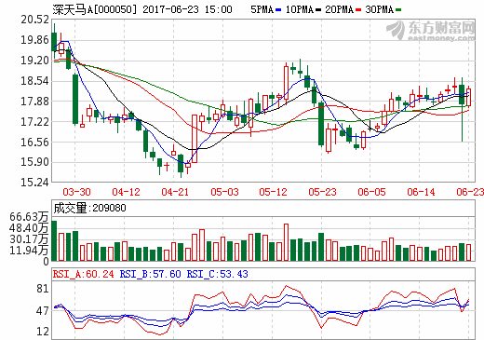Click the 48.40万 volume axis label
Image resolution: width=484 pixels, height=340 pixels.
tap(29, 228)
